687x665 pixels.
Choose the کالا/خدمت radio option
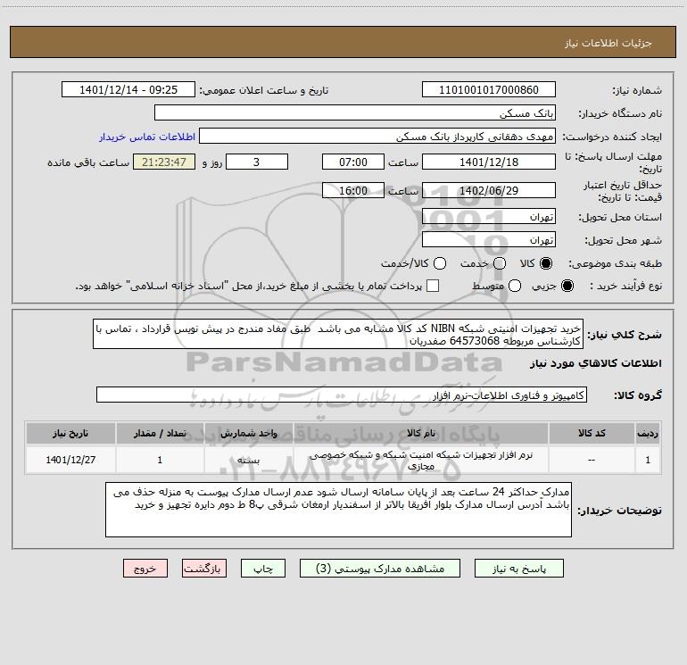(x=440, y=263)
